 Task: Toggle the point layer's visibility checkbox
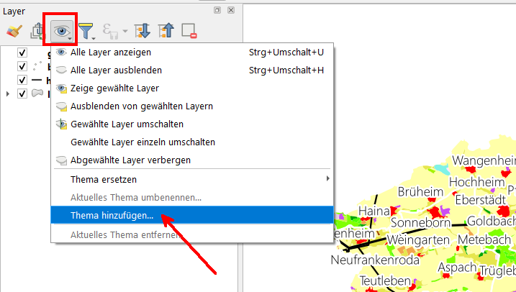22,66
